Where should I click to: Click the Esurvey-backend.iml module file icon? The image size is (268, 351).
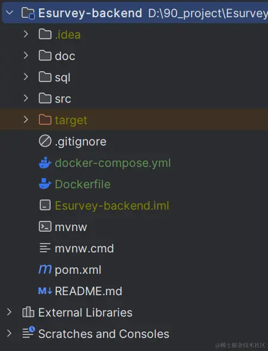[x=45, y=205]
